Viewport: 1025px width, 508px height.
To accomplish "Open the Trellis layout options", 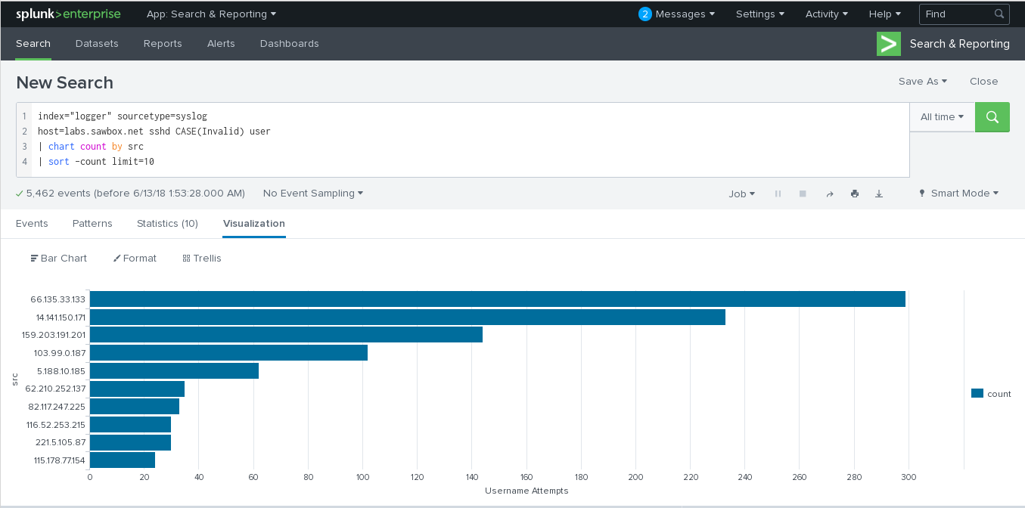I will point(202,259).
